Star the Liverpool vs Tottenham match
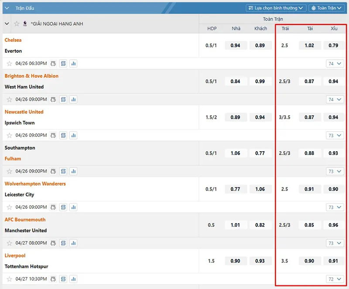Screen dimensions: 349x289 tap(9, 279)
